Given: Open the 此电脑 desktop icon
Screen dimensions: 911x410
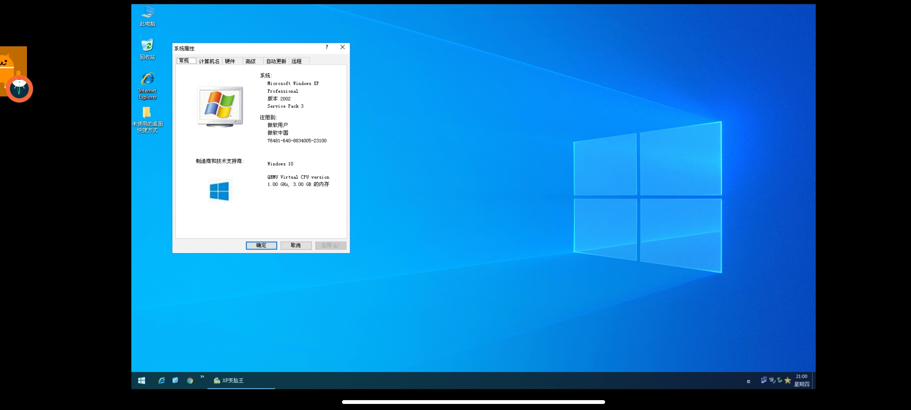Looking at the screenshot, I should tap(147, 16).
